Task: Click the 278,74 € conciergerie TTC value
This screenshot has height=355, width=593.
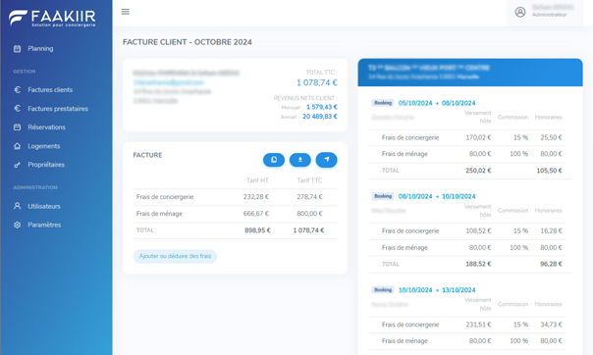Action: [x=309, y=197]
